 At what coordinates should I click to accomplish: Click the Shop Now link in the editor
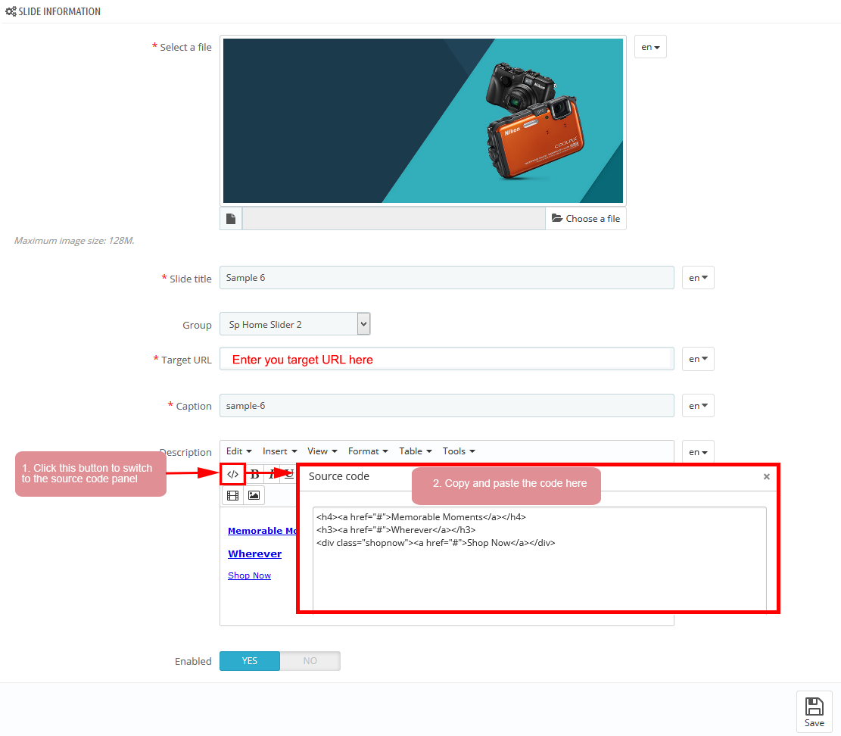coord(249,575)
